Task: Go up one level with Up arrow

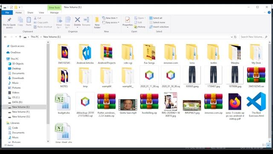Action: (x=20, y=37)
